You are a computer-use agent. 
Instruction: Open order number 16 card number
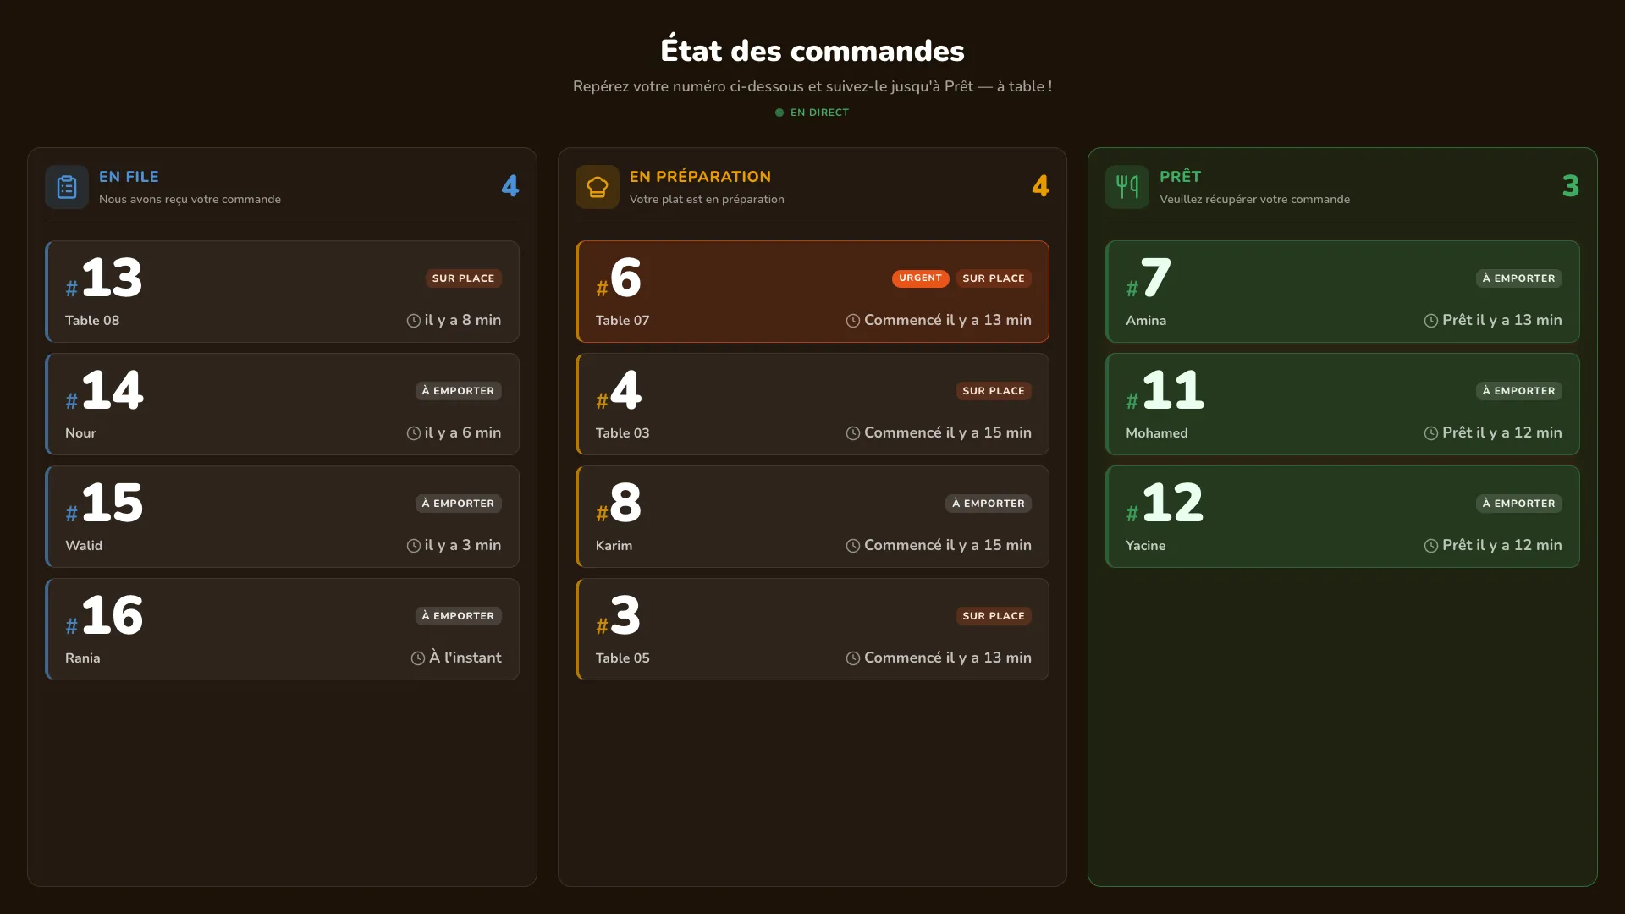coord(104,616)
